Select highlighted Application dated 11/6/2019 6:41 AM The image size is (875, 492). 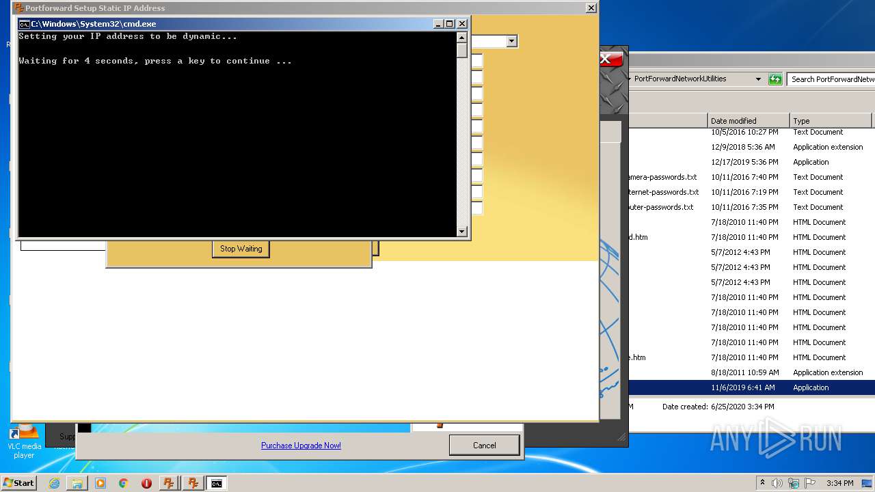751,387
